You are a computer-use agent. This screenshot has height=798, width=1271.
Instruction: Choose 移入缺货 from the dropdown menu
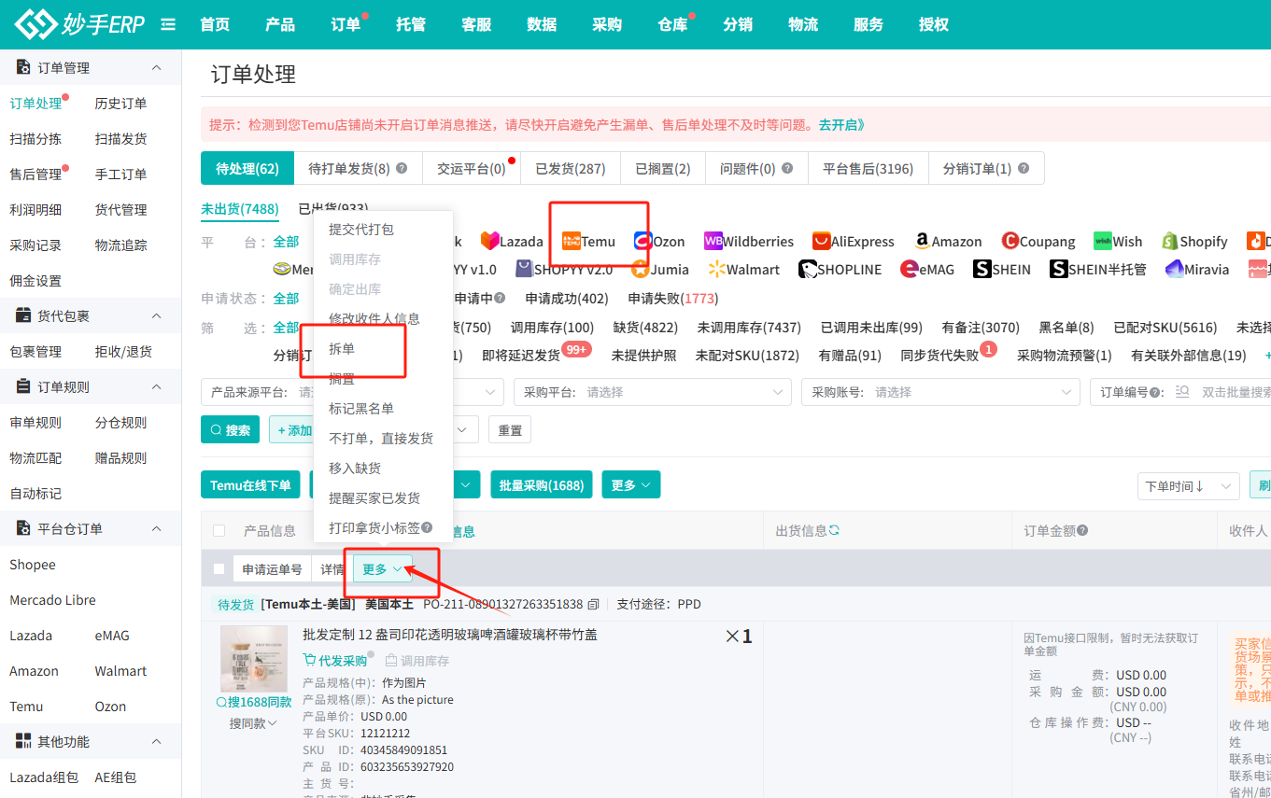click(355, 468)
